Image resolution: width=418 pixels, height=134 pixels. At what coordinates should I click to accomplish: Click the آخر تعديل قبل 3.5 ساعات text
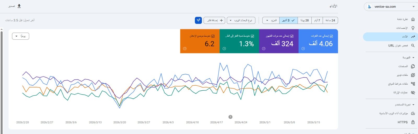[x=20, y=20]
